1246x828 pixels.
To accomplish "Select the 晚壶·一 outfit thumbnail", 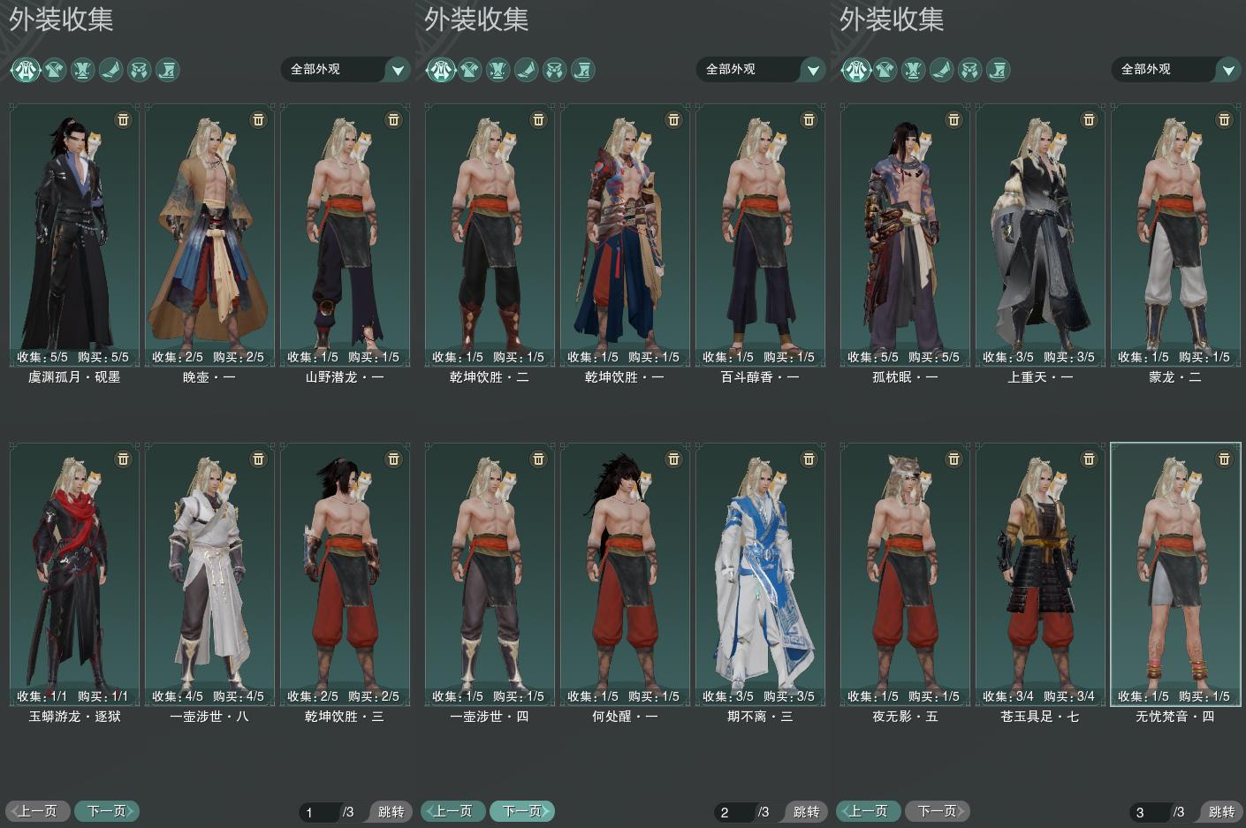I will pyautogui.click(x=209, y=235).
